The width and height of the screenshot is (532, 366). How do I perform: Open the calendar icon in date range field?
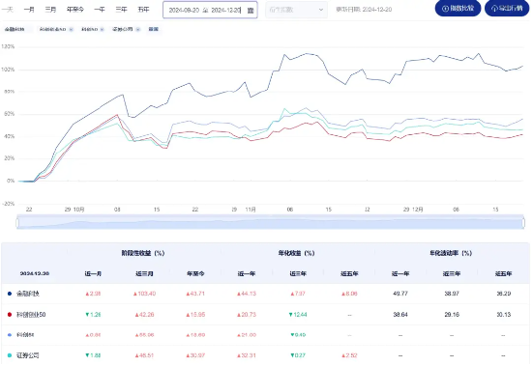tap(251, 11)
